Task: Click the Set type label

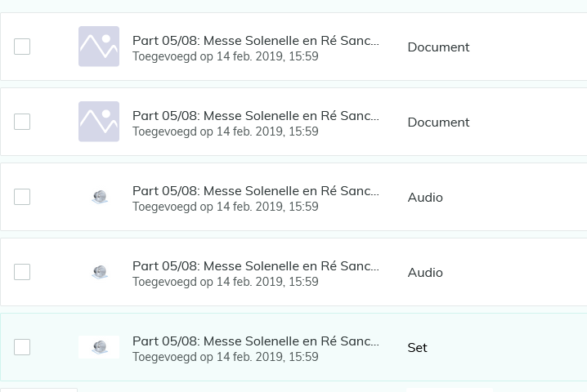Action: pyautogui.click(x=418, y=348)
